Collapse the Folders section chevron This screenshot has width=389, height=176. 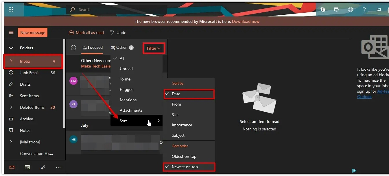click(11, 48)
